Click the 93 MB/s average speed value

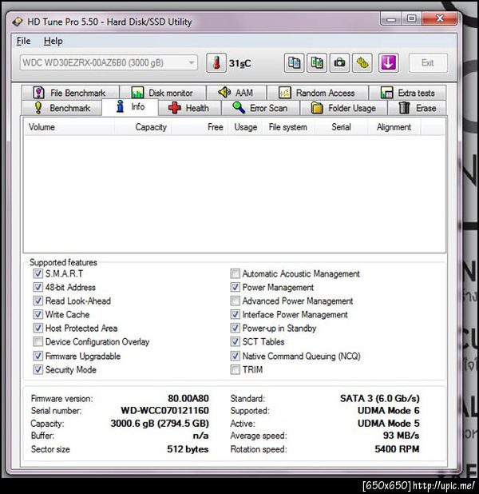[402, 436]
